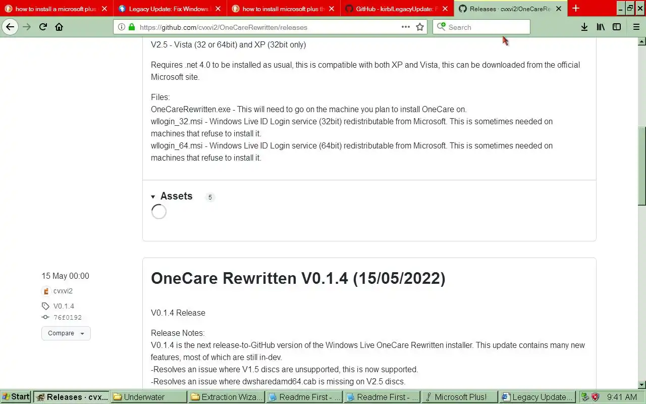Open the Compare dropdown
646x404 pixels.
66,333
